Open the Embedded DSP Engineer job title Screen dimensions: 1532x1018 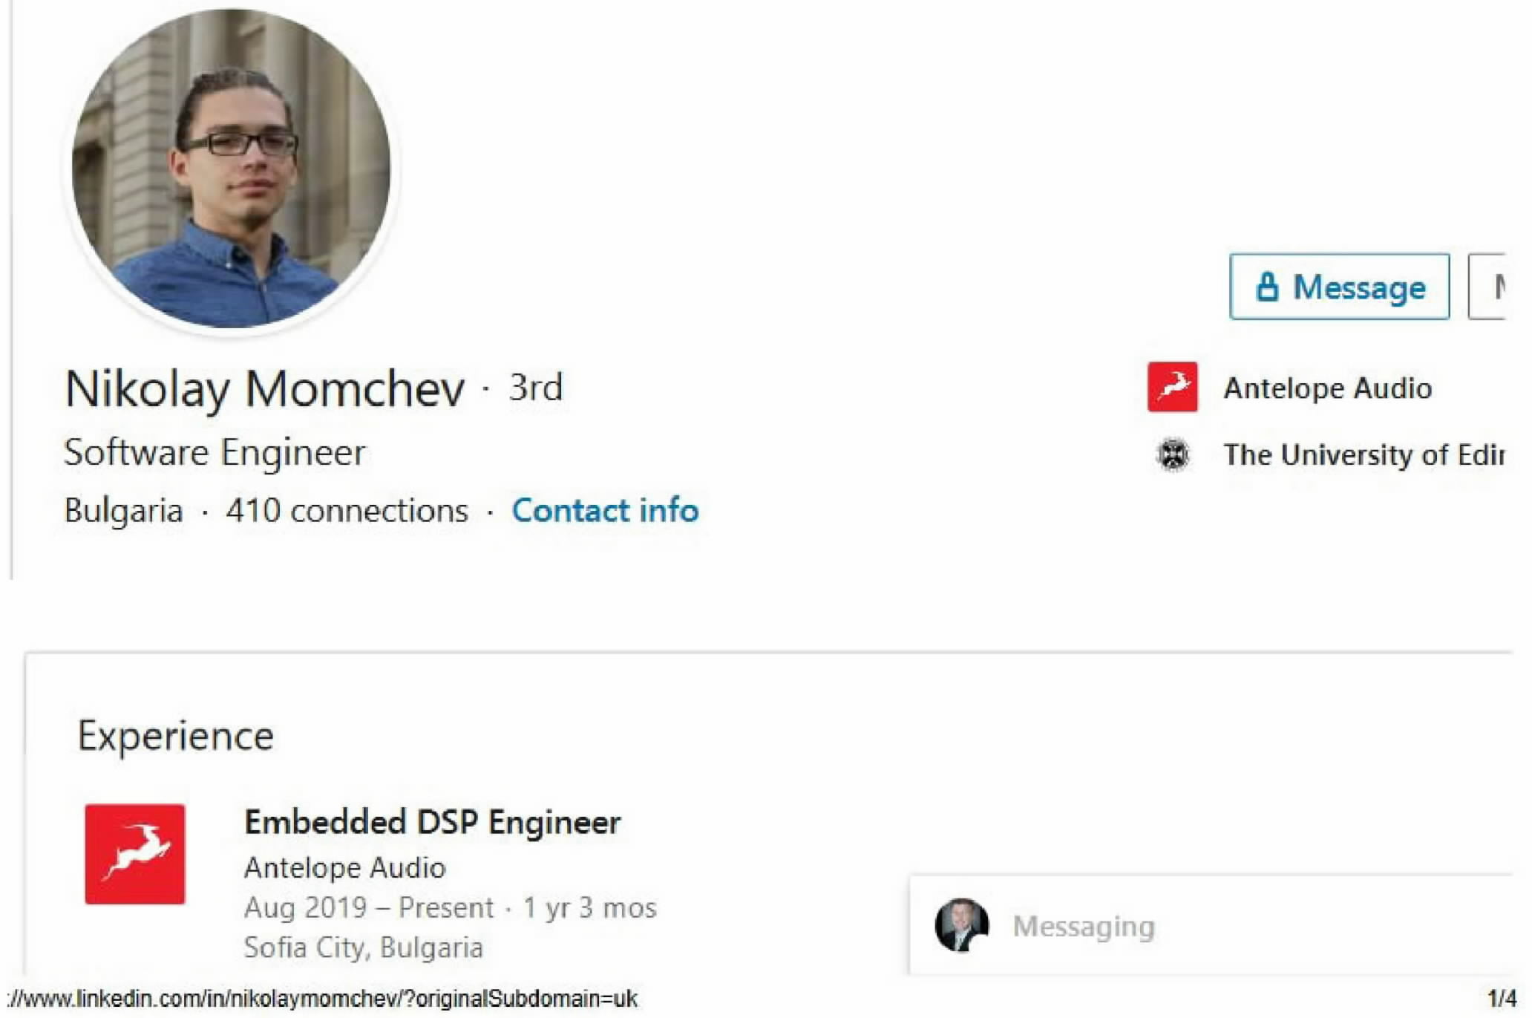click(432, 822)
